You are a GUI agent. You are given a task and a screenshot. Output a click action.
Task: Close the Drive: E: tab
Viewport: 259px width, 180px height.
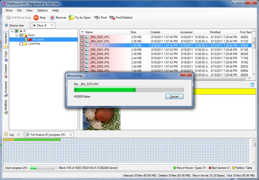pos(52,25)
